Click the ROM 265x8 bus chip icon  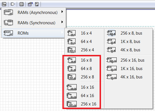[111, 33]
